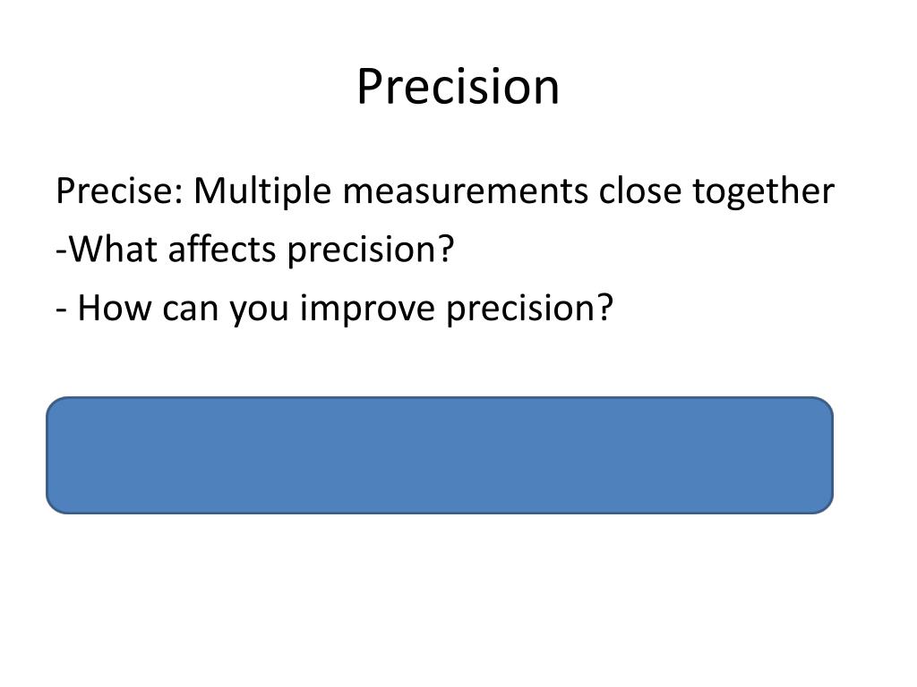Click "precision?" in the "How can you" line
Screen dimensions: 917x687
pyautogui.click(x=529, y=310)
